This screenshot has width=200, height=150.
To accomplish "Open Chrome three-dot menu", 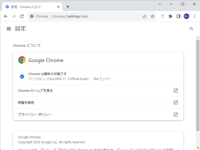I will pos(195,16).
